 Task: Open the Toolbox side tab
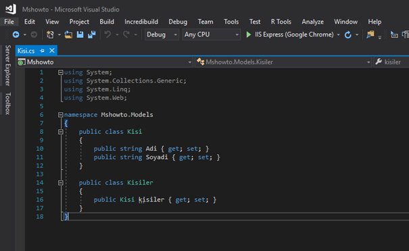[x=8, y=104]
